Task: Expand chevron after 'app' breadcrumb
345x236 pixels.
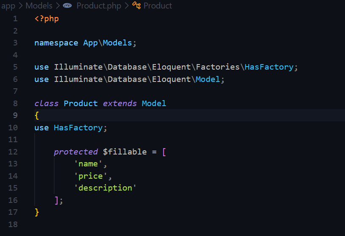Action: click(20, 6)
